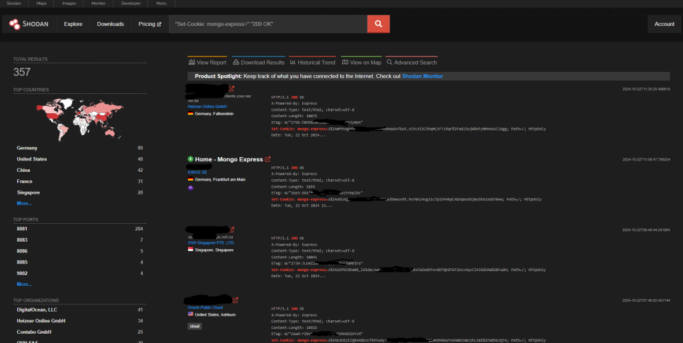Click United States, Ashburn location text
Viewport: 683px width, 343px height.
[215, 314]
